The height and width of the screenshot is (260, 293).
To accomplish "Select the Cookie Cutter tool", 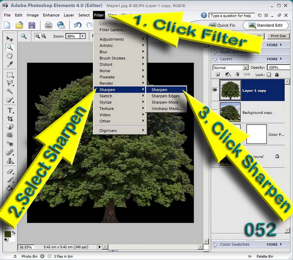I will click(10, 127).
